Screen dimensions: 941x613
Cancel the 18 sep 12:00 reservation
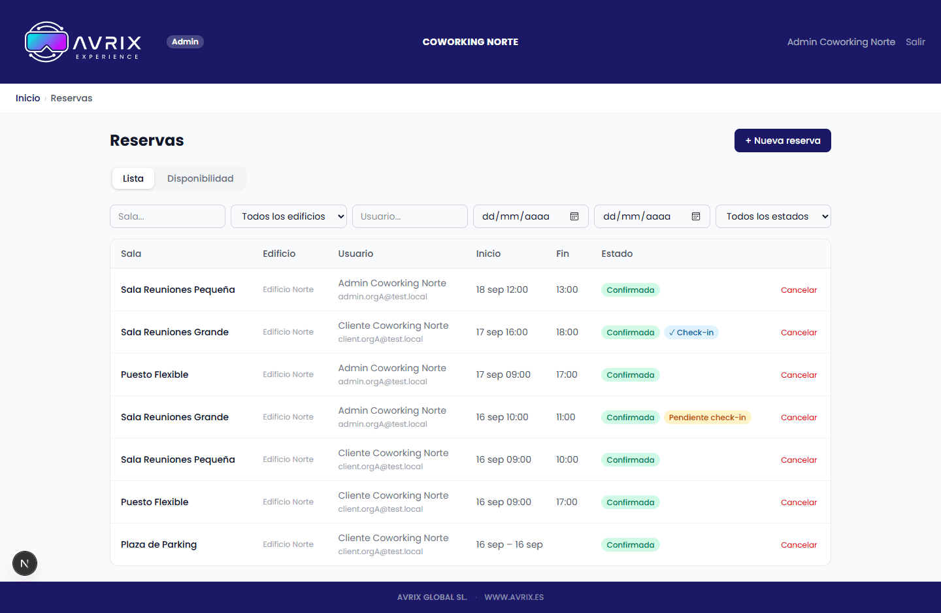pos(799,290)
